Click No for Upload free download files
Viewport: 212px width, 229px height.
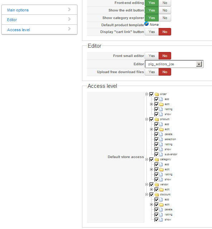pos(165,72)
